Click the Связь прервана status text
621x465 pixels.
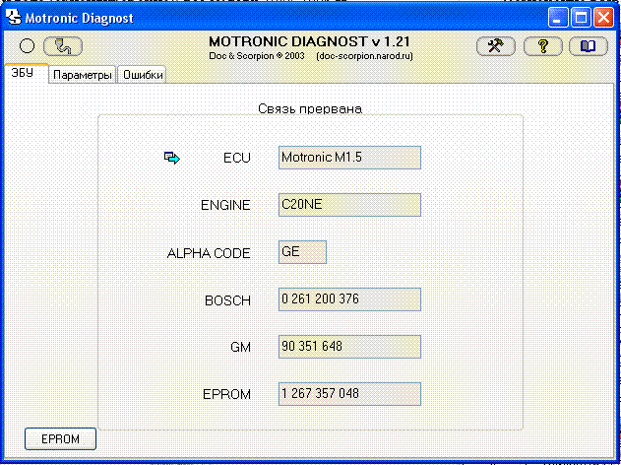pos(310,108)
